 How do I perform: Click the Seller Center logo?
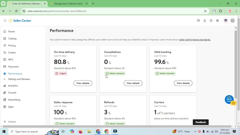[x=20, y=20]
